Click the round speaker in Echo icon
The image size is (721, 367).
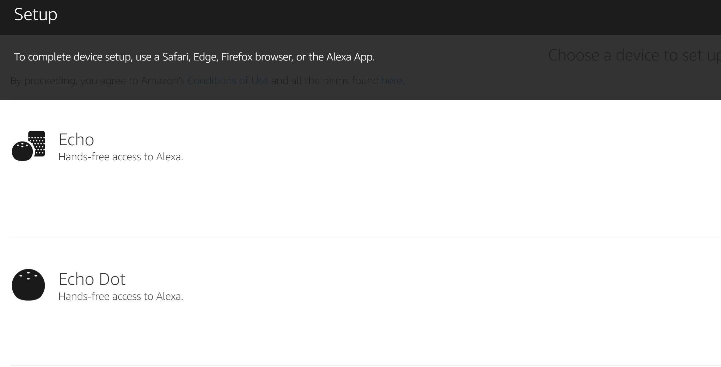pos(22,152)
